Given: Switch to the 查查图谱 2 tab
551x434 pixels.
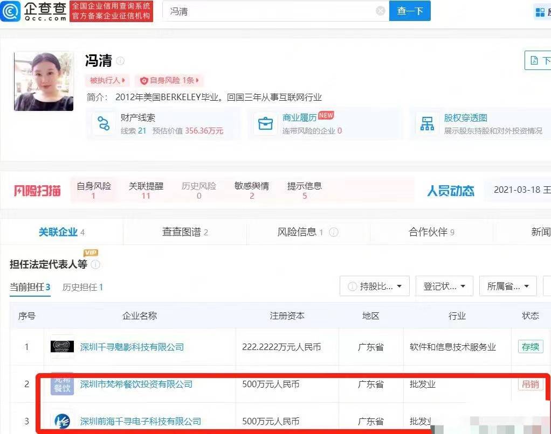Looking at the screenshot, I should (185, 232).
